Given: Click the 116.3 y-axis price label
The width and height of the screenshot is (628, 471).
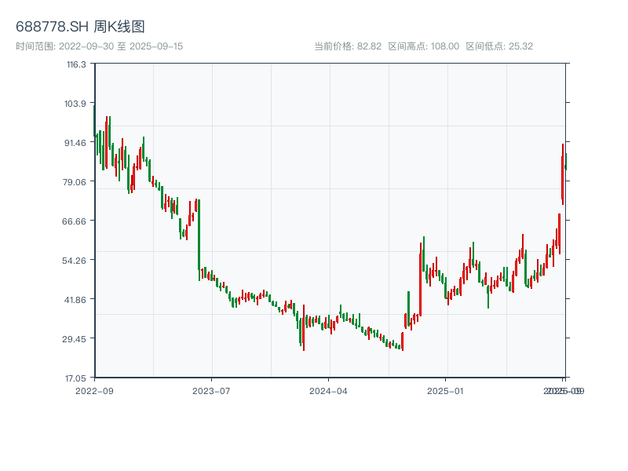Looking at the screenshot, I should click(75, 64).
